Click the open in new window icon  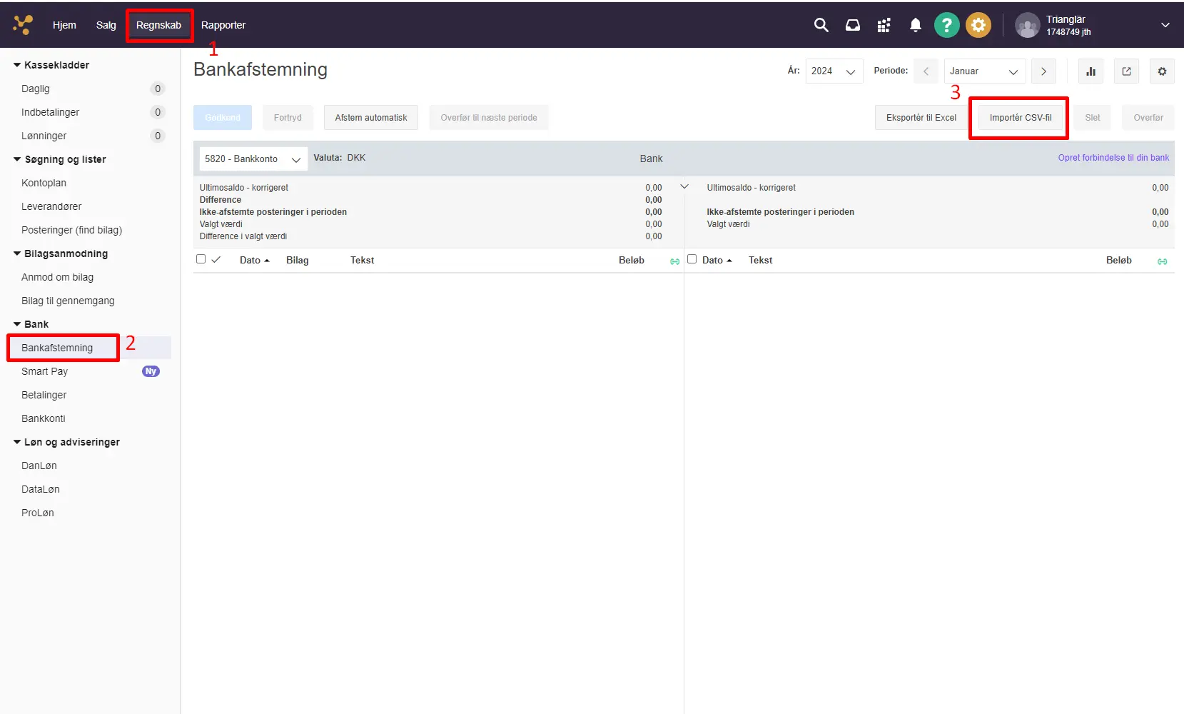[x=1126, y=71]
